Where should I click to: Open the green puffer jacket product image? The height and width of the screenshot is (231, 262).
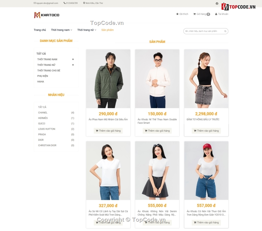[x=108, y=79]
